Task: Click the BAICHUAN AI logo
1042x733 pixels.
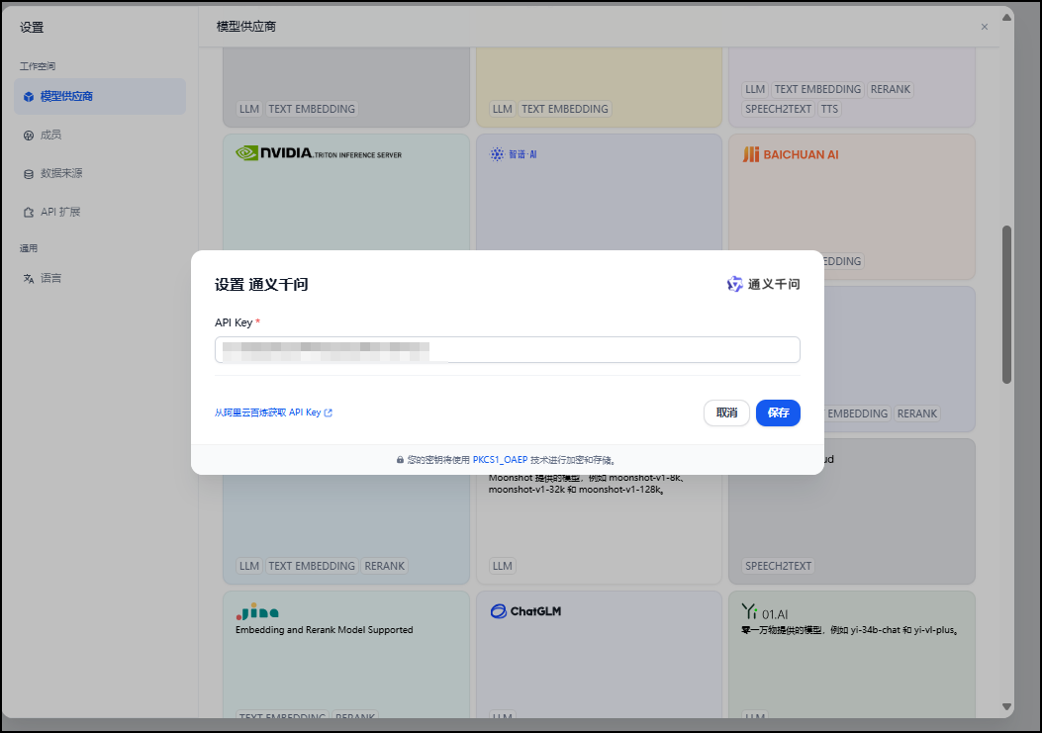Action: coord(790,154)
